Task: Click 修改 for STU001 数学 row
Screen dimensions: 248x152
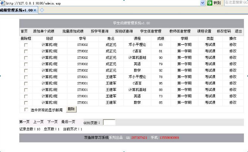Action: [233, 102]
